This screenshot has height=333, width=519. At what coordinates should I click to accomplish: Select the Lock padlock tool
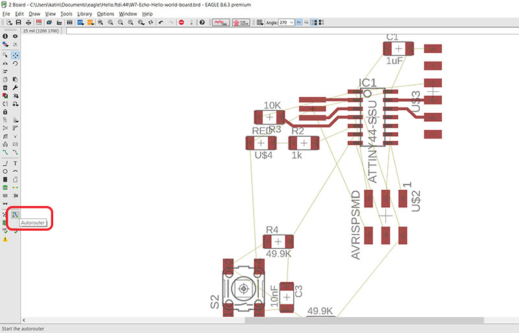pos(5,112)
